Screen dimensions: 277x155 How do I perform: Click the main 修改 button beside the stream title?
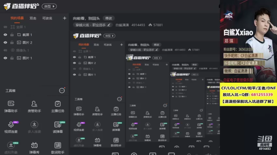tap(109, 18)
